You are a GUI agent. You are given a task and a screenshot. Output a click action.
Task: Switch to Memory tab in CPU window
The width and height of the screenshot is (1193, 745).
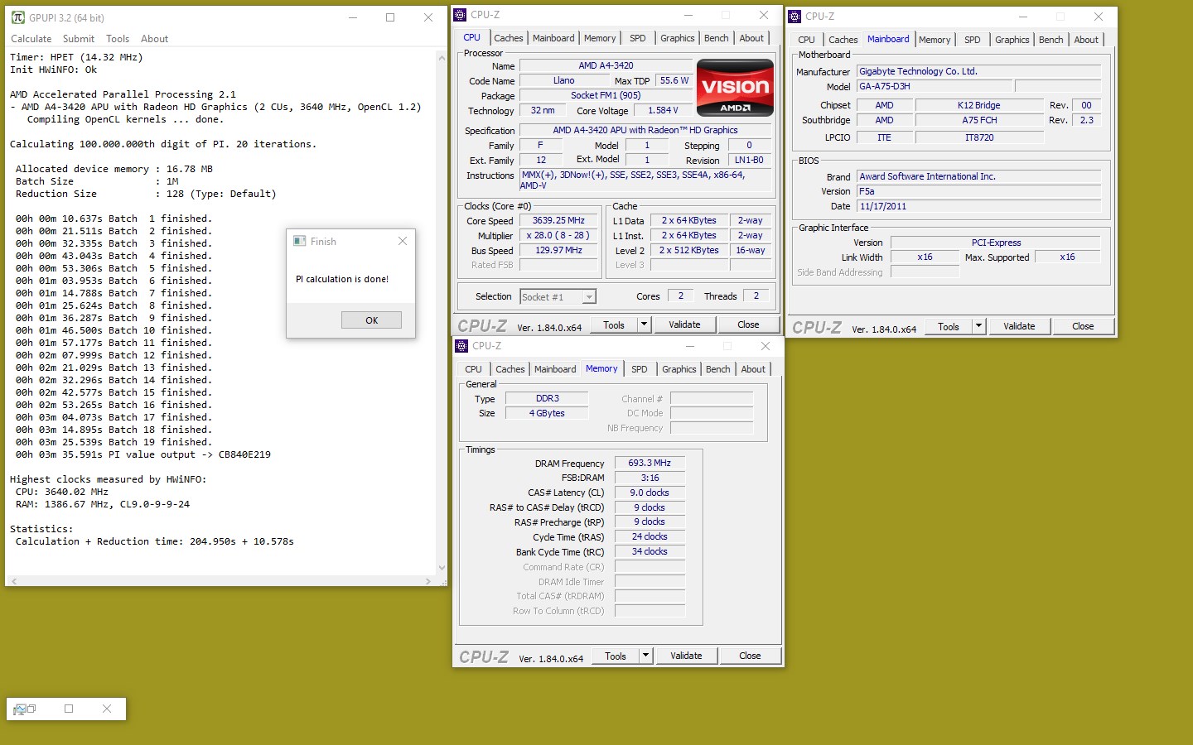tap(600, 38)
